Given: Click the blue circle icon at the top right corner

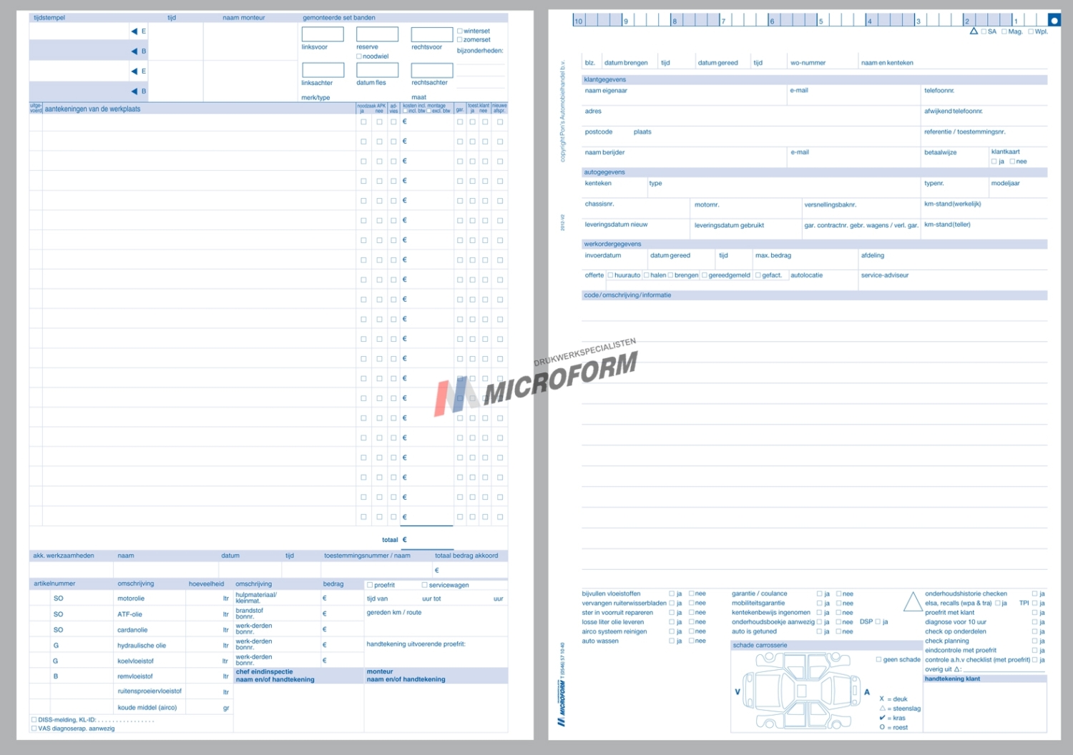Looking at the screenshot, I should click(1054, 19).
